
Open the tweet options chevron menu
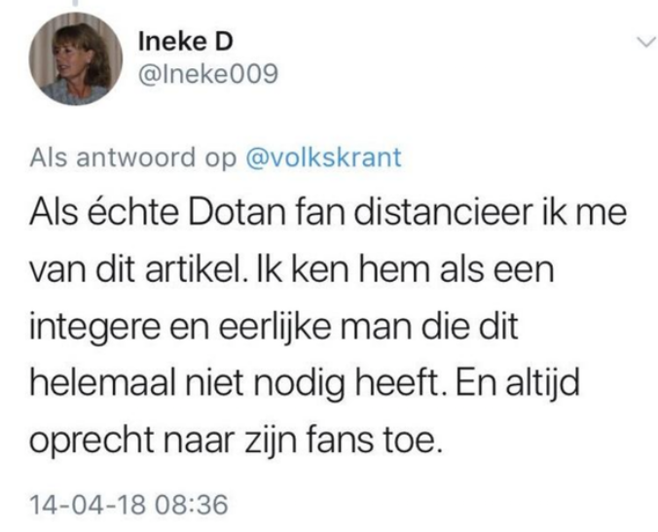pyautogui.click(x=645, y=42)
